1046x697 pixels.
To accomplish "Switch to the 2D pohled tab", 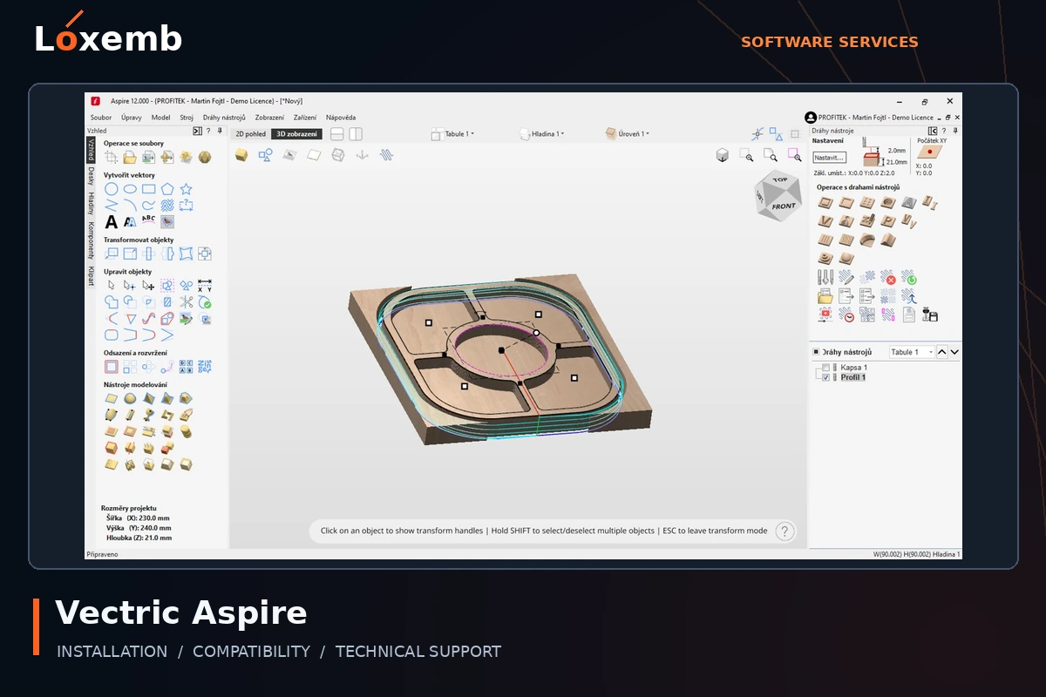I will 251,134.
